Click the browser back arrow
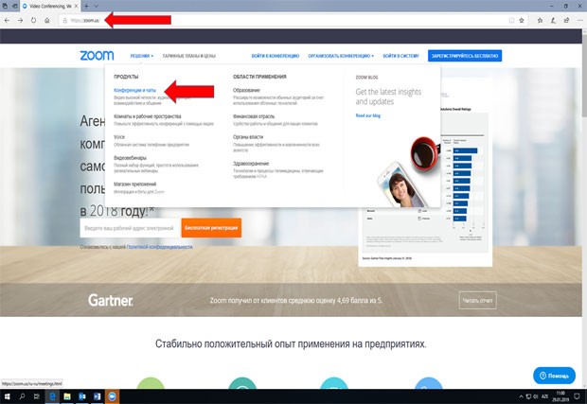The height and width of the screenshot is (404, 587). 8,19
